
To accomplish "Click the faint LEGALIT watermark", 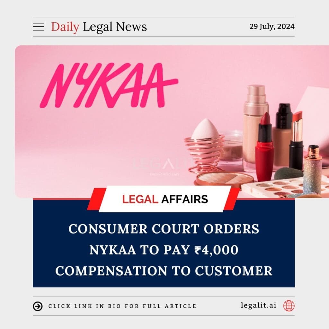I will pyautogui.click(x=162, y=165).
